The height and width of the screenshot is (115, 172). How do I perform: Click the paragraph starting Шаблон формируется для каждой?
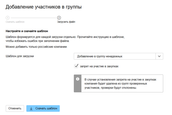(65, 39)
